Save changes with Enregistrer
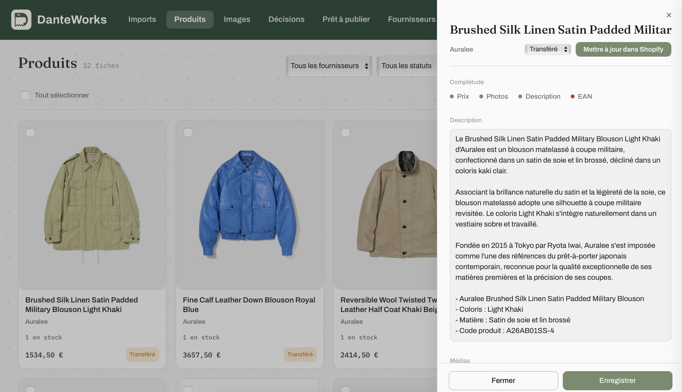 point(618,380)
